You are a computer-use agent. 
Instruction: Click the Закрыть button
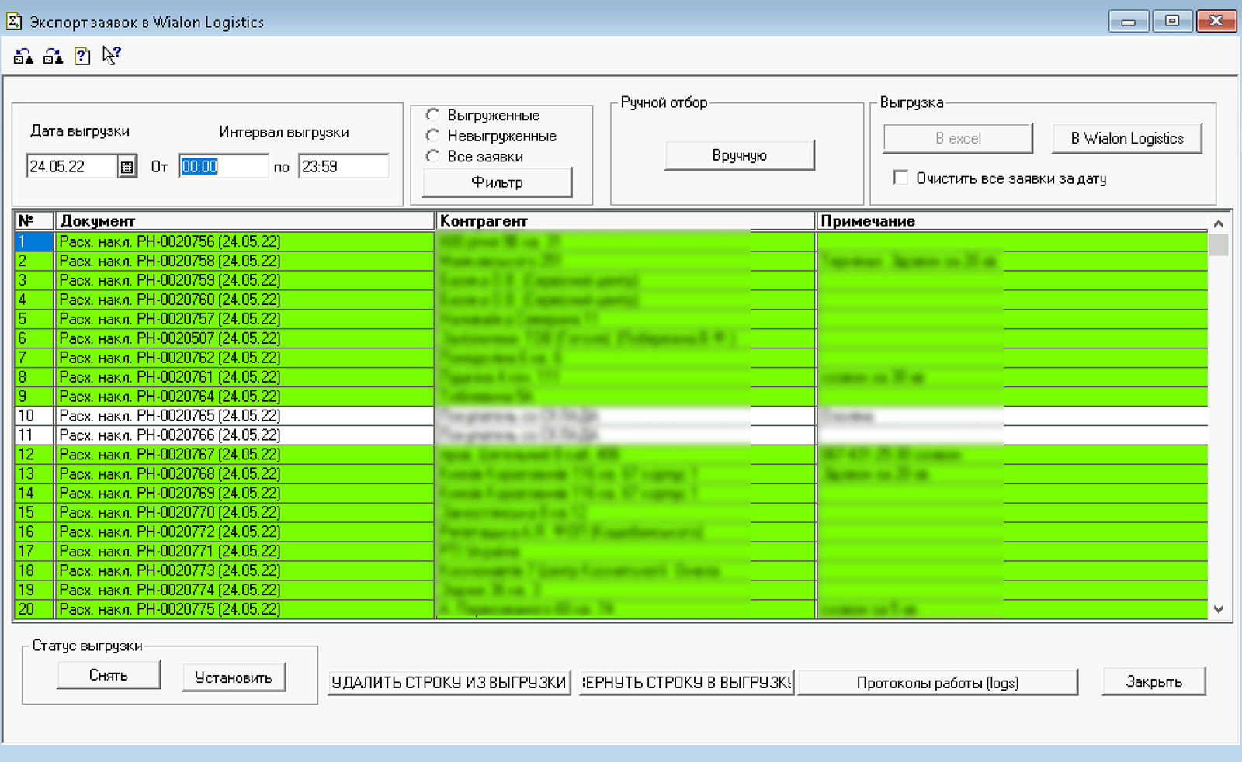1154,681
